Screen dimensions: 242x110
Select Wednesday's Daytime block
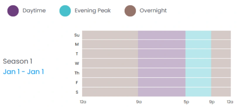[x=162, y=63]
